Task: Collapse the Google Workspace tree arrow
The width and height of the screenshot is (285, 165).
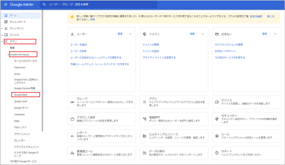Action: pyautogui.click(x=8, y=55)
